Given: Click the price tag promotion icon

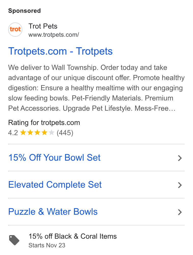Looking at the screenshot, I should click(14, 240).
